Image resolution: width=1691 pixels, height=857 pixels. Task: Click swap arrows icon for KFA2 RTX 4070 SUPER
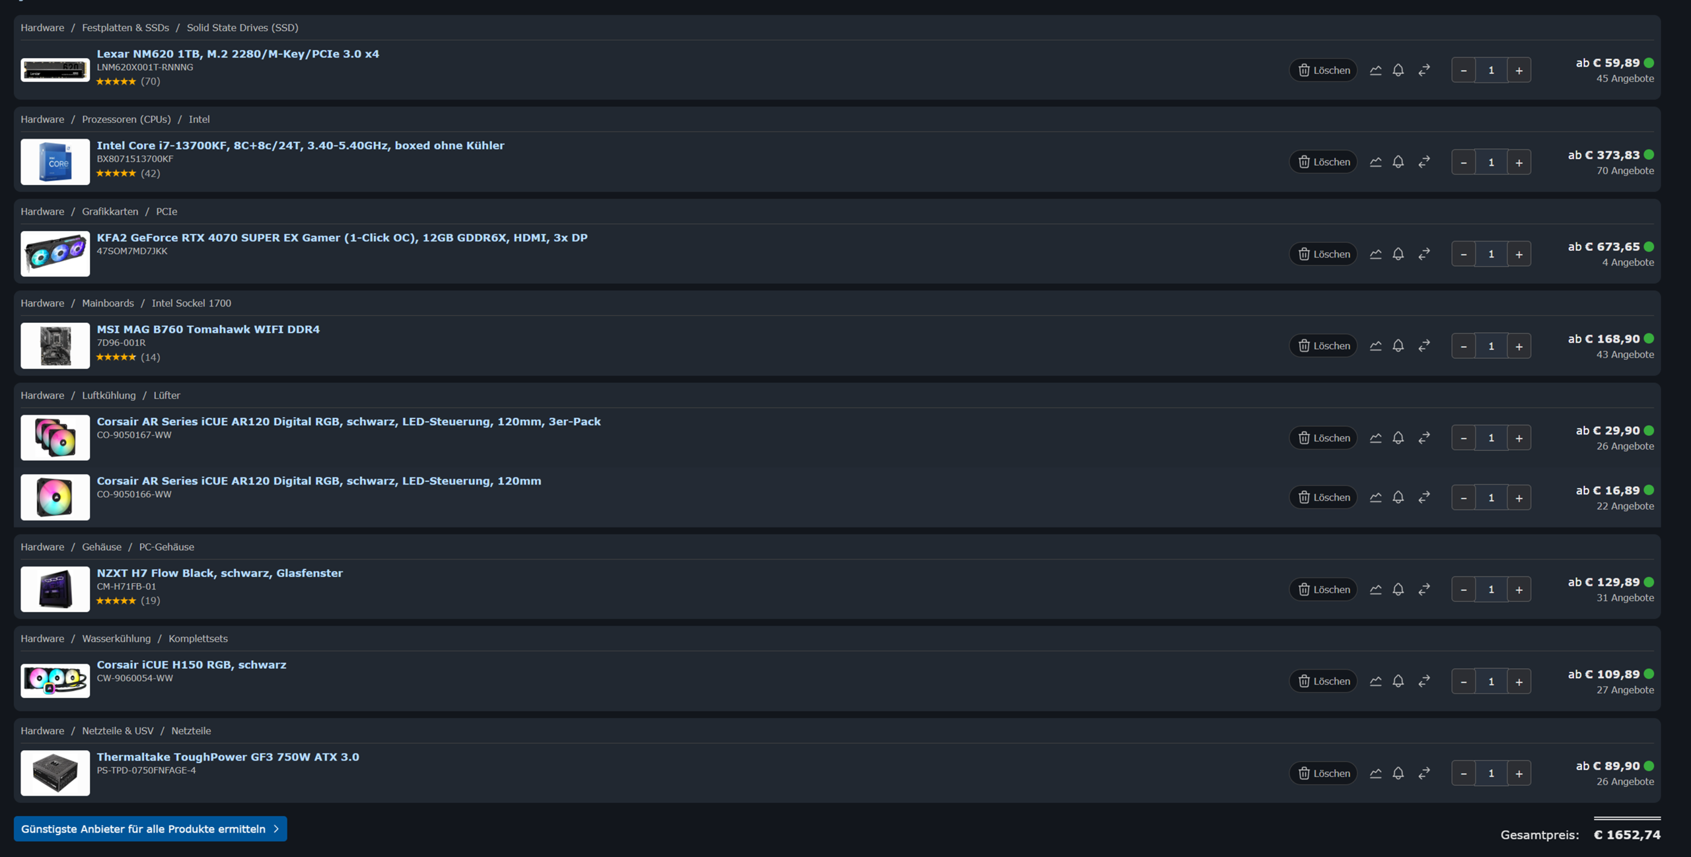click(x=1424, y=254)
